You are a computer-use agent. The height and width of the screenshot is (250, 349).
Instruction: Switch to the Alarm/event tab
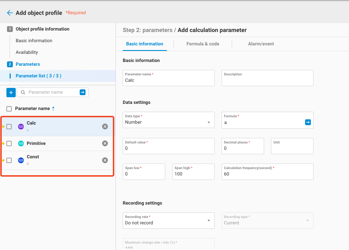click(261, 44)
